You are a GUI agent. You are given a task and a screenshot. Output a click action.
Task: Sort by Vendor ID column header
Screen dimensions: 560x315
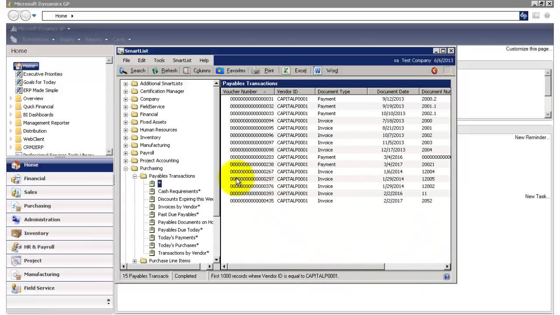click(295, 91)
